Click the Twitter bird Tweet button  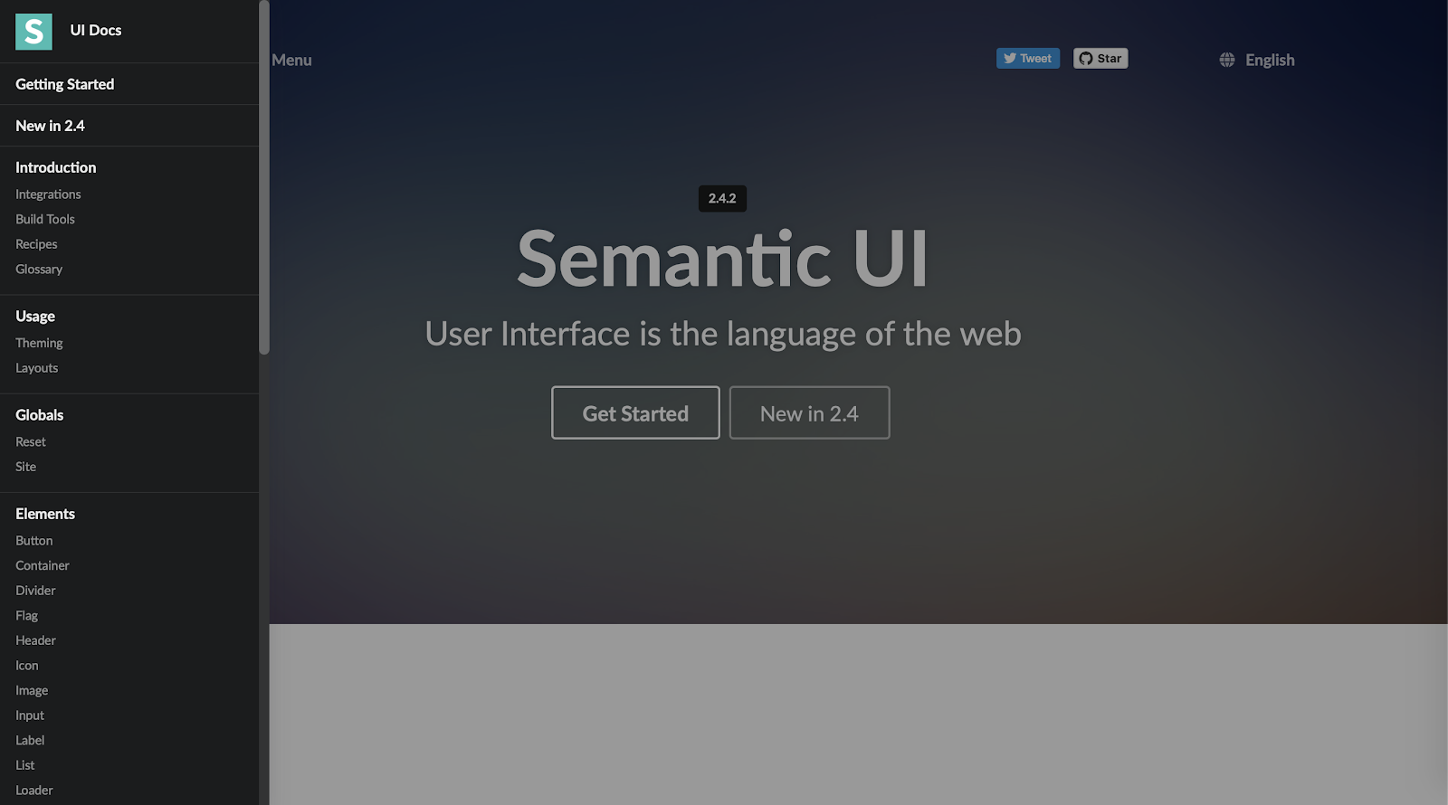click(1028, 58)
